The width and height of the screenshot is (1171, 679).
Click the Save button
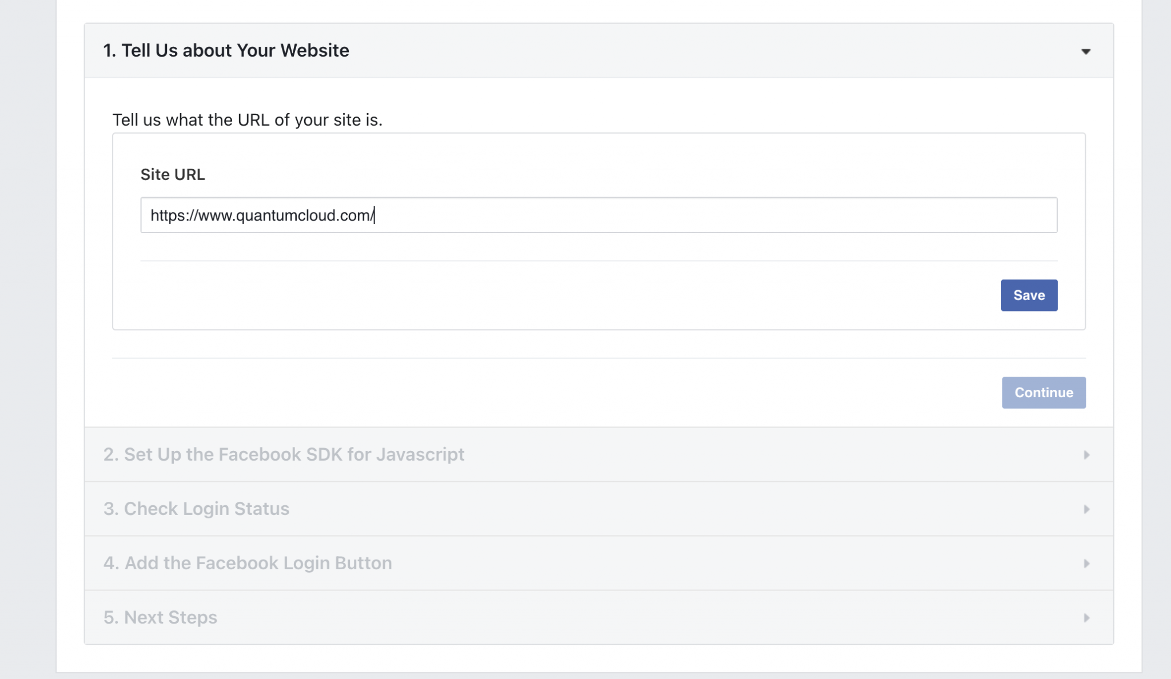(1029, 295)
